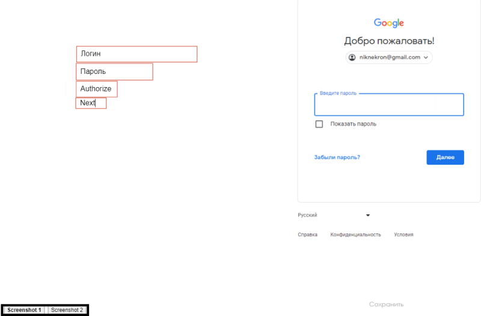
Task: Switch to the Screenshot 1 tab
Action: [25, 310]
